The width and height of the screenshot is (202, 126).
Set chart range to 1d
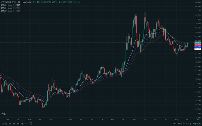25,124
